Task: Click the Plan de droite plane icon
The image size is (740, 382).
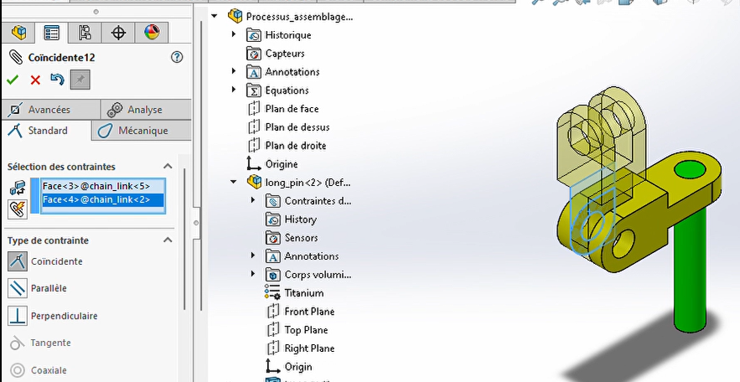Action: (254, 145)
